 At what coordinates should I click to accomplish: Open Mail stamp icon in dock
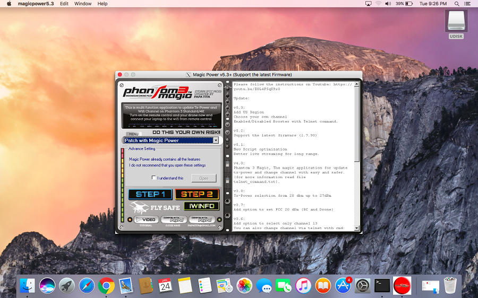click(x=125, y=286)
